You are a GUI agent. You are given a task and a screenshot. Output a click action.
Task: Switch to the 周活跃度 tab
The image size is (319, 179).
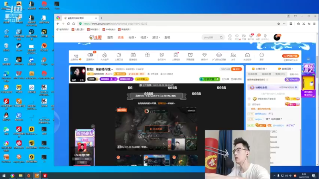click(266, 74)
